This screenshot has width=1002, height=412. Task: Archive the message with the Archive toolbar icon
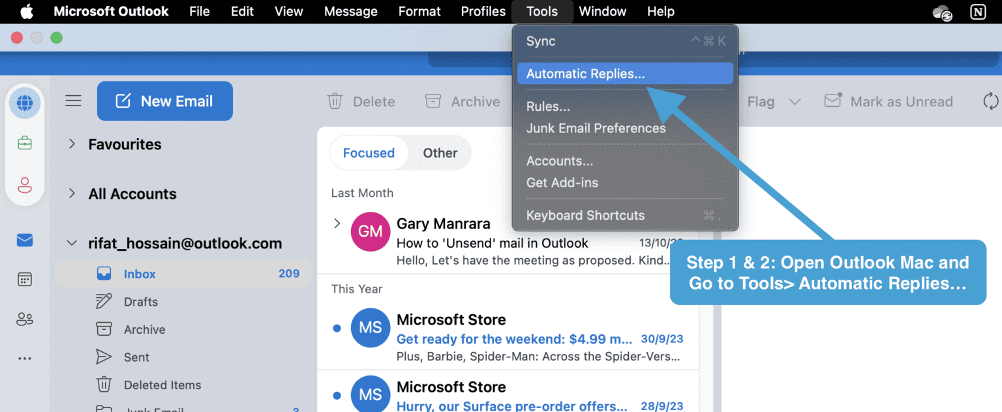432,101
